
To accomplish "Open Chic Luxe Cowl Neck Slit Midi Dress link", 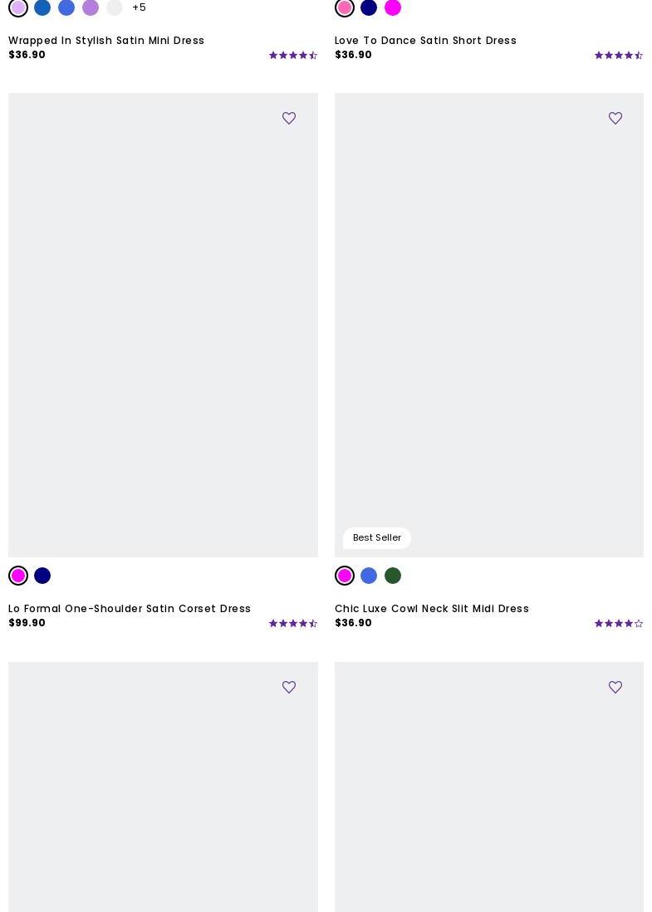I will click(x=432, y=609).
